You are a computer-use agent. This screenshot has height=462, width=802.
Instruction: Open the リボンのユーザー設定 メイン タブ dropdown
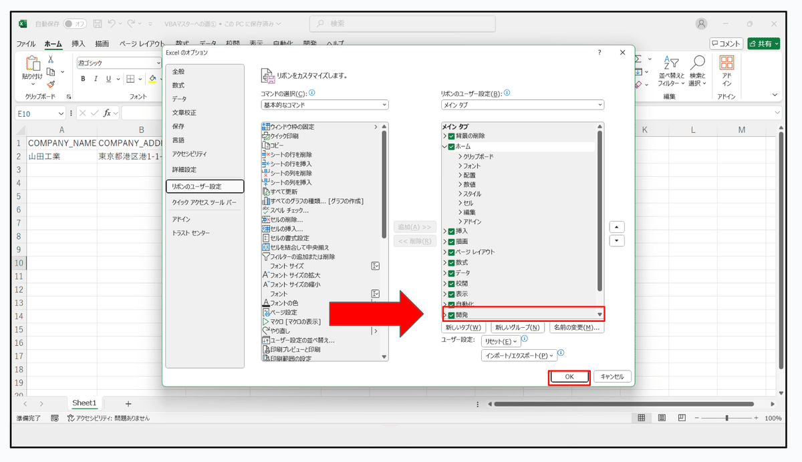coord(522,105)
